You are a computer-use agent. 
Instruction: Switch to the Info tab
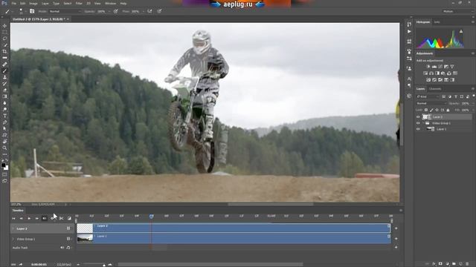[x=437, y=22]
